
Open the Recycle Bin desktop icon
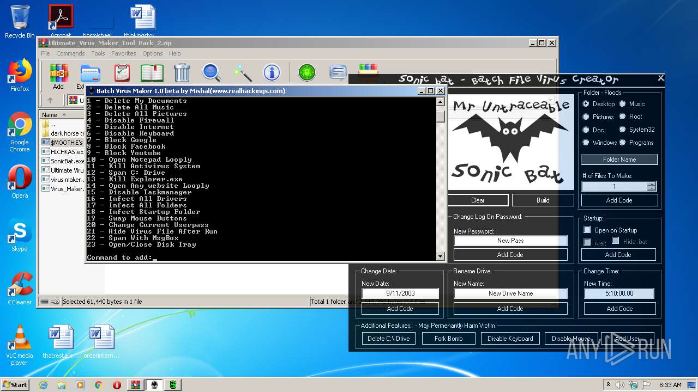(x=20, y=22)
